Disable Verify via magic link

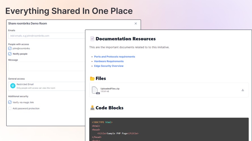coord(10,102)
